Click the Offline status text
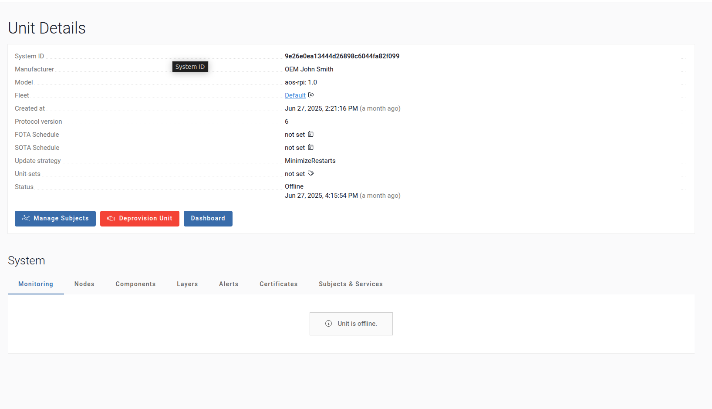The height and width of the screenshot is (409, 712). pos(294,186)
